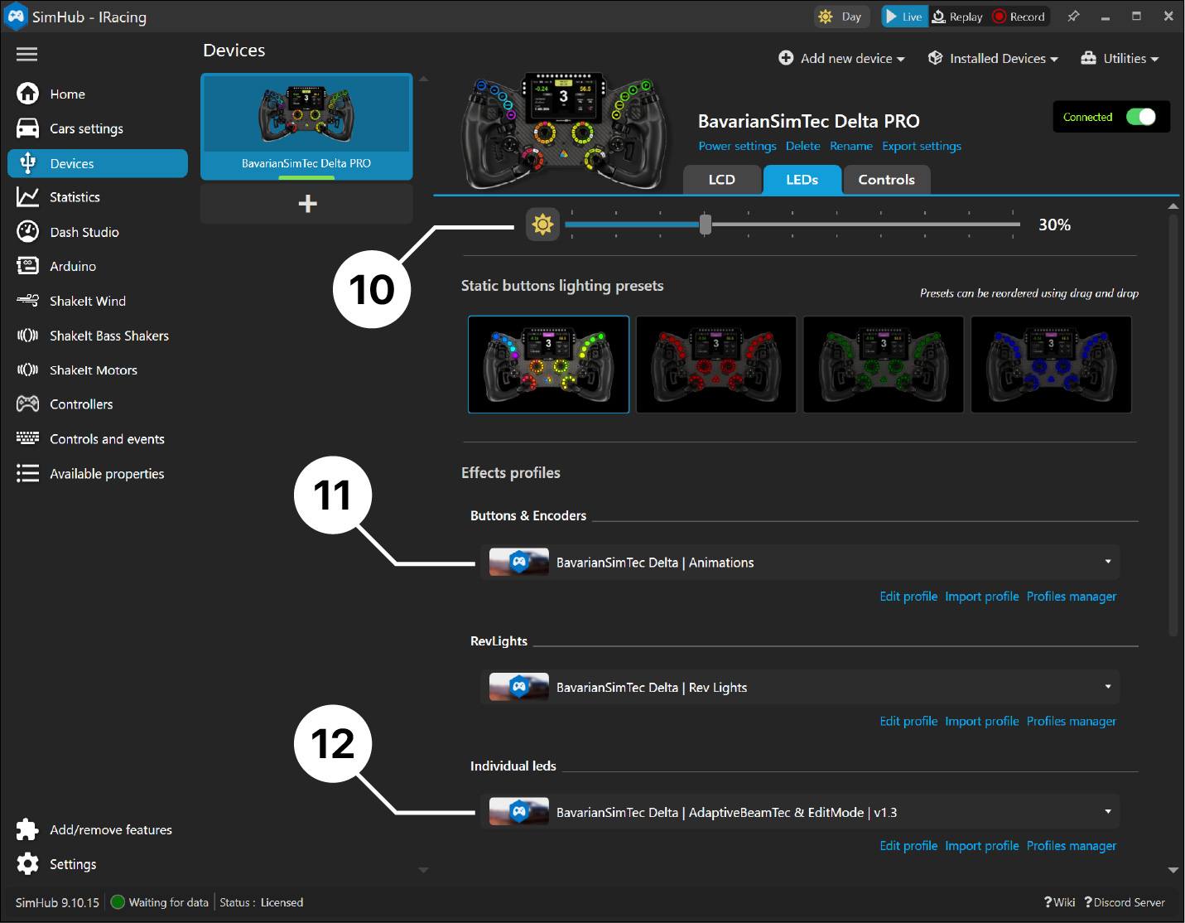Click Edit profile under Individual leds
Screen dimensions: 1185x923
[908, 846]
